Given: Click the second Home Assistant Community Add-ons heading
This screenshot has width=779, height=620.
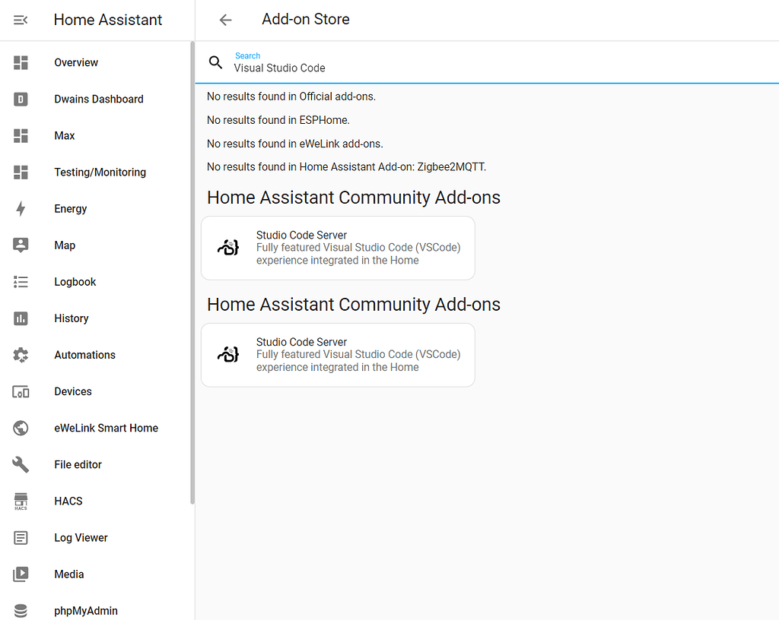Looking at the screenshot, I should pyautogui.click(x=353, y=305).
